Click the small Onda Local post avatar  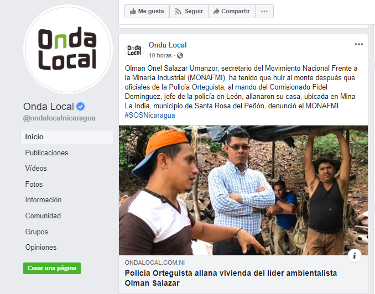tap(134, 50)
